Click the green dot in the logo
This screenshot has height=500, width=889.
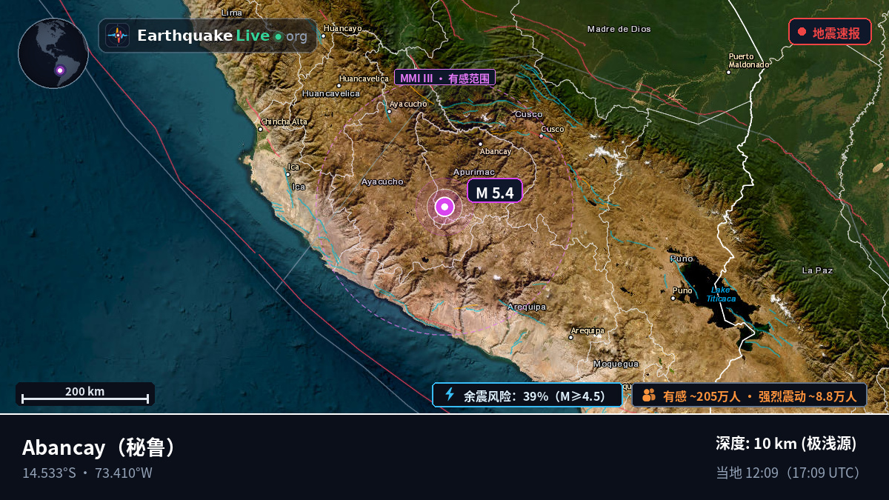coord(278,36)
